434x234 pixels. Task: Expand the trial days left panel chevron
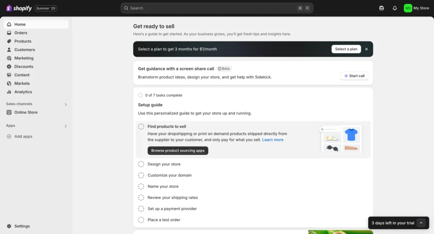coord(421,223)
